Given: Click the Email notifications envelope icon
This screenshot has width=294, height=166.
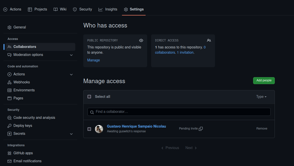Looking at the screenshot, I should (x=9, y=161).
